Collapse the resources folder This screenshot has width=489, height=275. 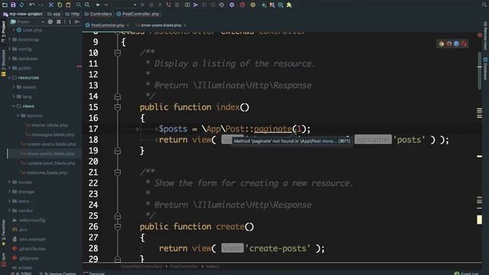tap(10, 78)
